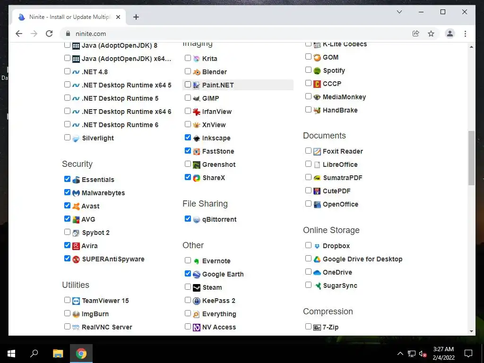Click the OneDrive cloud icon
Screen dimensions: 484x363
[317, 273]
